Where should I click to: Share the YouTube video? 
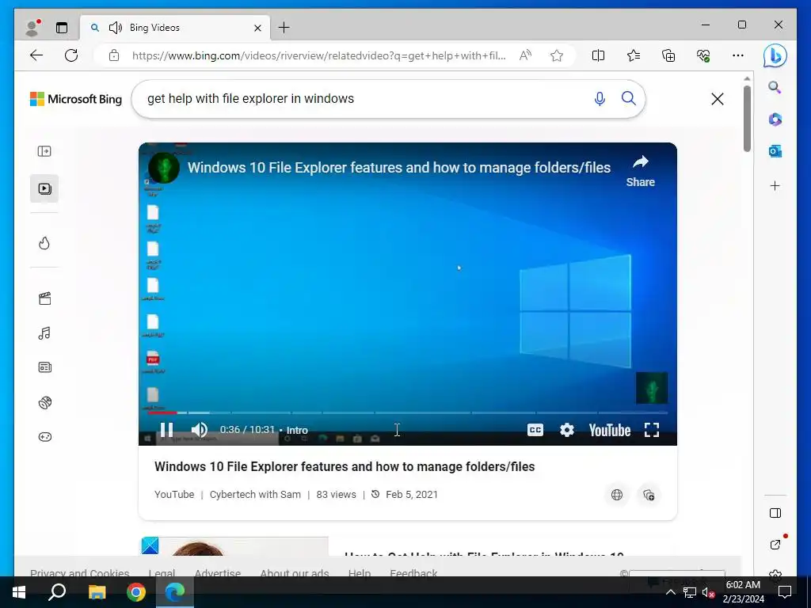coord(640,171)
